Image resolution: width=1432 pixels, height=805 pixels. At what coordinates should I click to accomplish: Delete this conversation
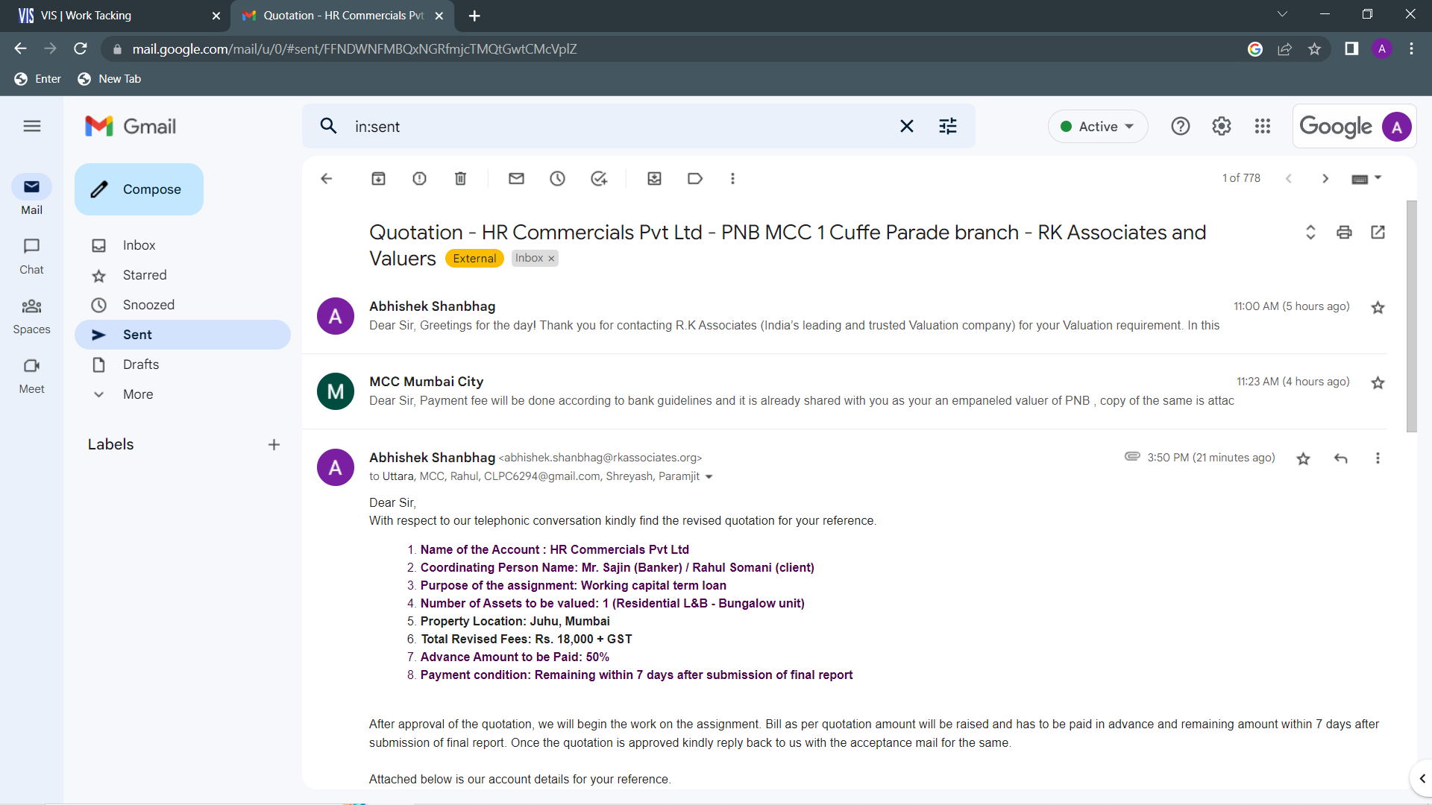coord(460,178)
